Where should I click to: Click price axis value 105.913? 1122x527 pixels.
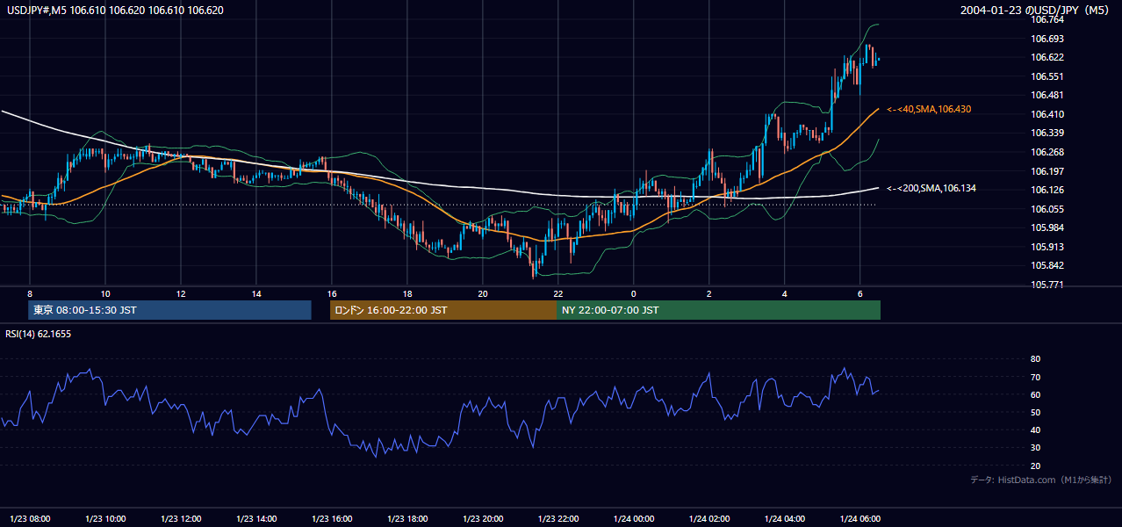1047,247
